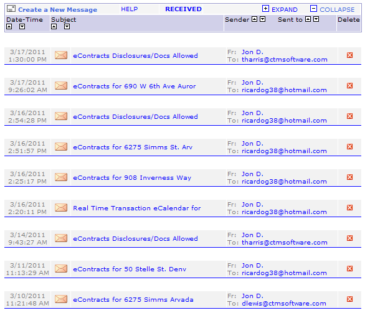This screenshot has height=313, width=365.
Task: Click the COLLAPSE minus icon
Action: pyautogui.click(x=313, y=9)
